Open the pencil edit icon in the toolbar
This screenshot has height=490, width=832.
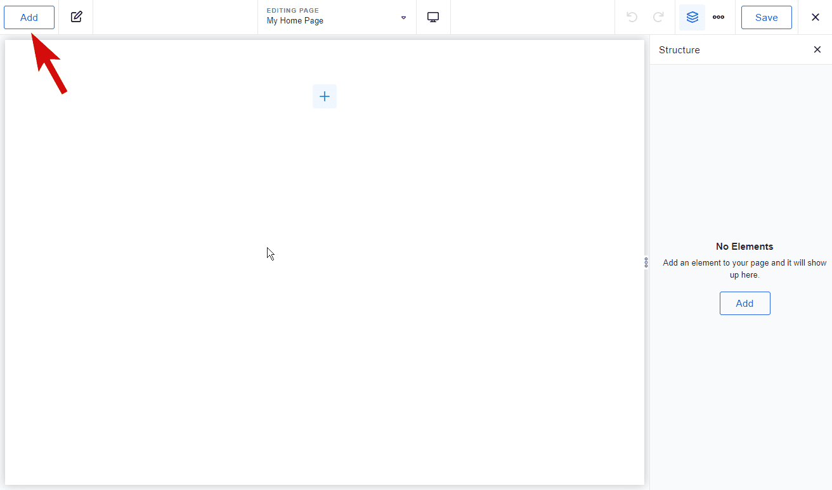(76, 17)
